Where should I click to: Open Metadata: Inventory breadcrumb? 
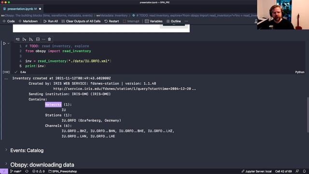coord(112,15)
